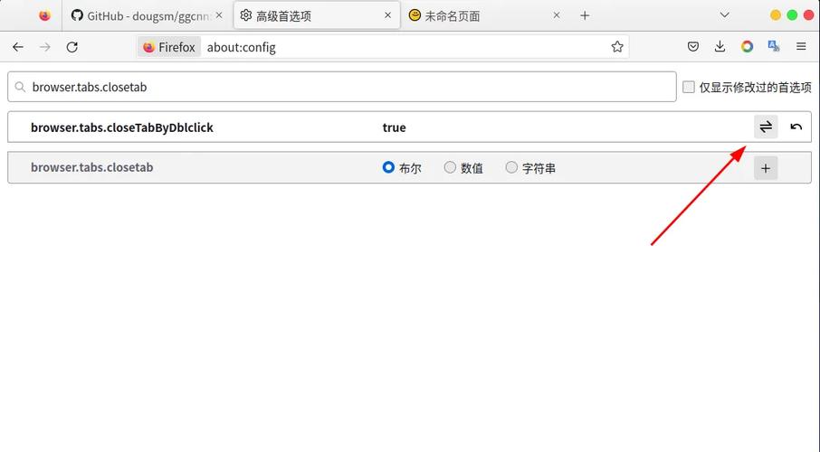Select the 字符串 radio option
The width and height of the screenshot is (820, 452).
pyautogui.click(x=511, y=167)
